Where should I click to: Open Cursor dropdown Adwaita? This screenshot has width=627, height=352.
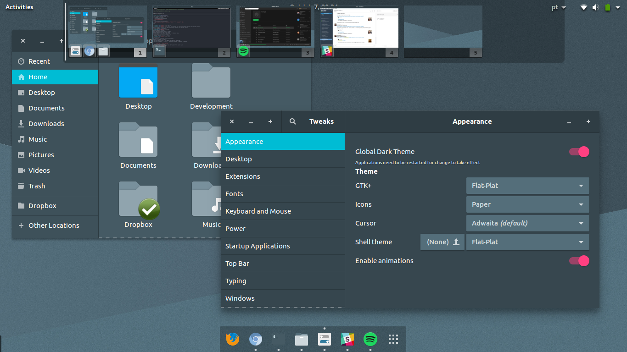[x=527, y=223]
